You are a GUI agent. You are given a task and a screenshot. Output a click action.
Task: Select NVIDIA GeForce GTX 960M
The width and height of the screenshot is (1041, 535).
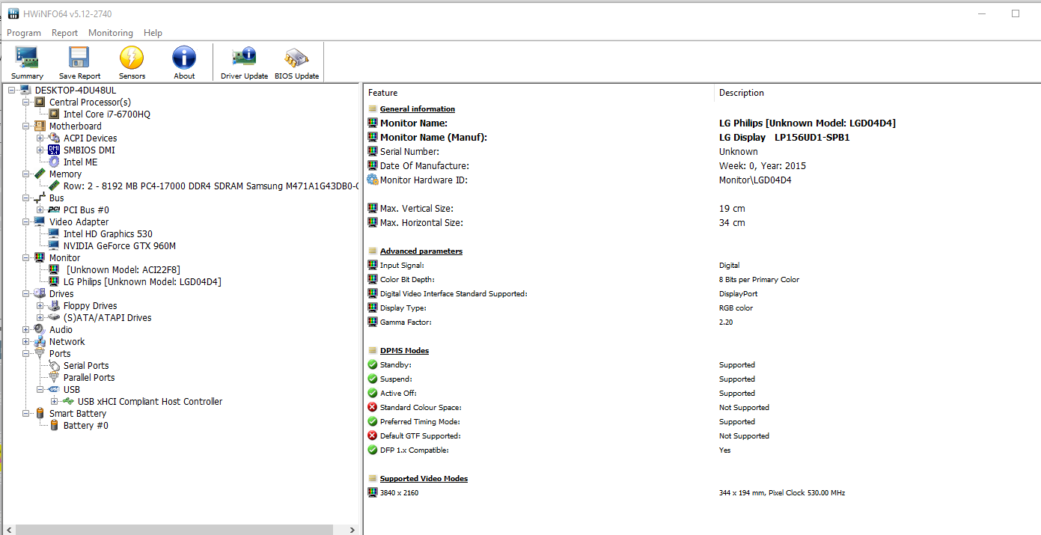pos(120,245)
